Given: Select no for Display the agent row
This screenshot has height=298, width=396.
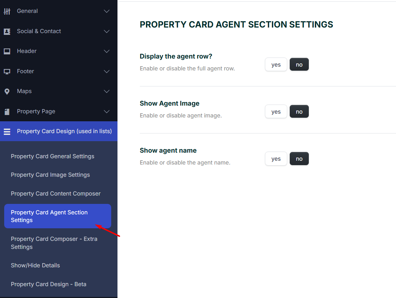Looking at the screenshot, I should click(x=299, y=64).
